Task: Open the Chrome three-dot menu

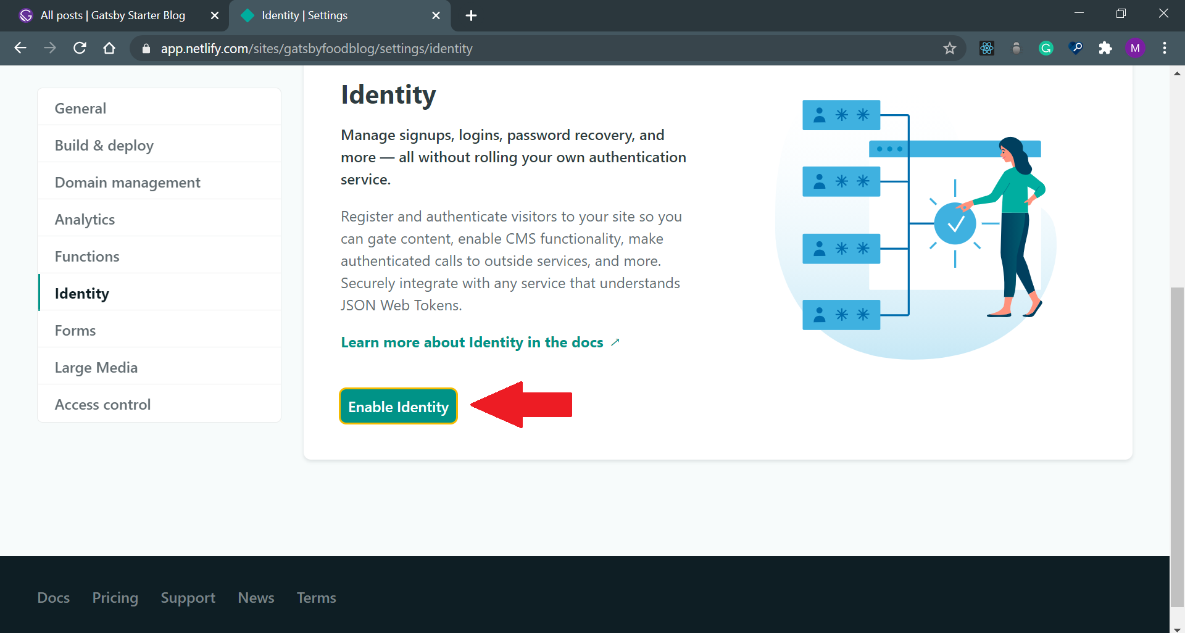Action: pos(1165,48)
